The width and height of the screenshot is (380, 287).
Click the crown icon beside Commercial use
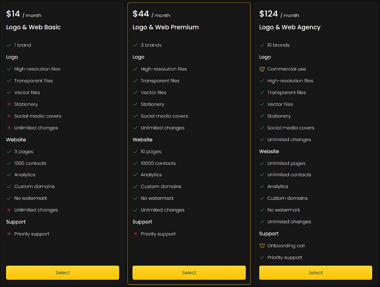click(262, 69)
